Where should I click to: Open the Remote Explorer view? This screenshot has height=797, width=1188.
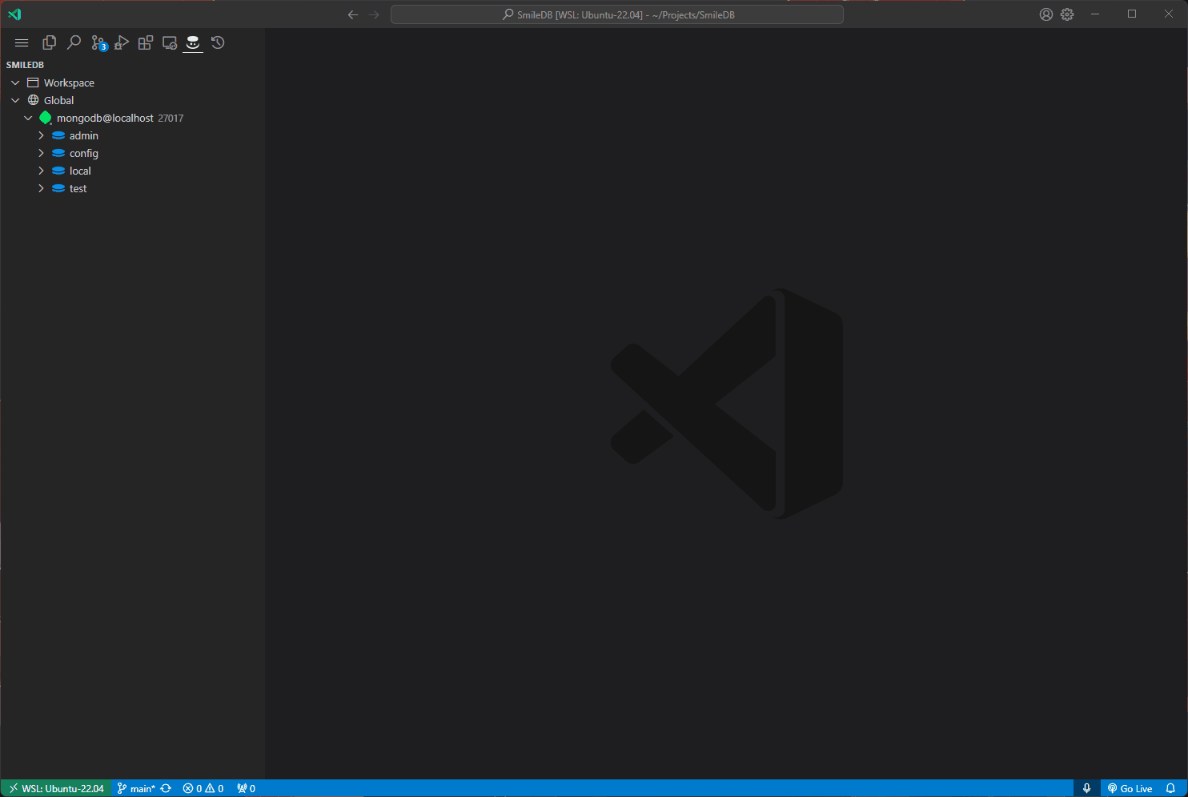(169, 42)
